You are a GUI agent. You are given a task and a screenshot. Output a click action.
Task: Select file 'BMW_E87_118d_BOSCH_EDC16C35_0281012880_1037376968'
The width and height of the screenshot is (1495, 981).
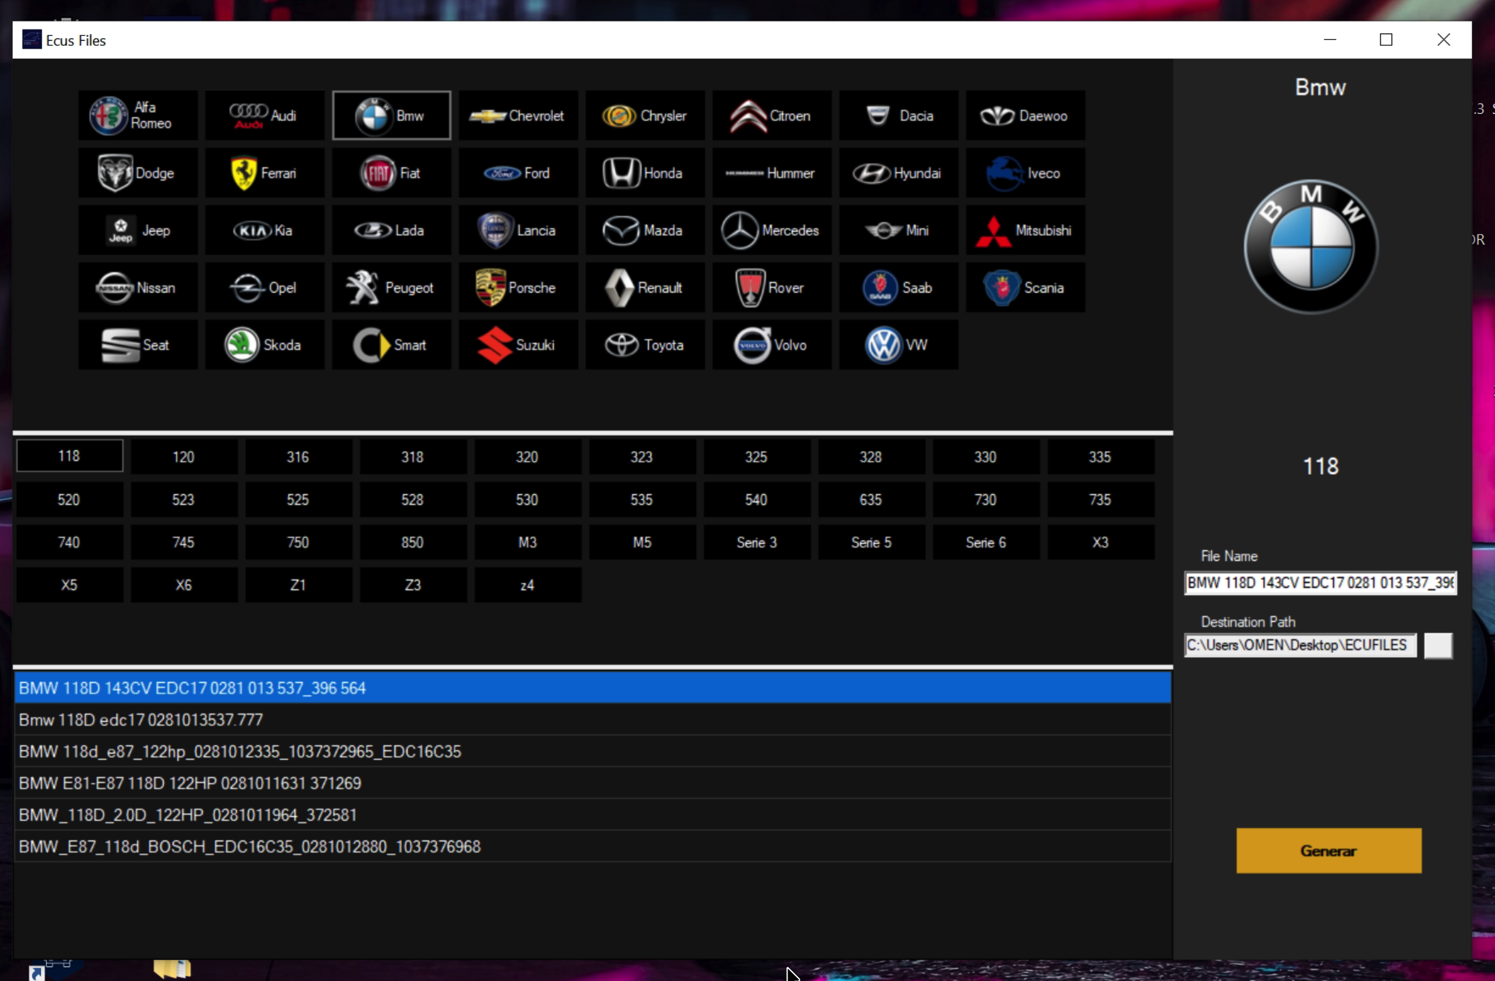pos(593,846)
